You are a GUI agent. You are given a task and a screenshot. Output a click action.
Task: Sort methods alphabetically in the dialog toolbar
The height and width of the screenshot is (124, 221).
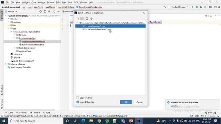click(x=78, y=19)
